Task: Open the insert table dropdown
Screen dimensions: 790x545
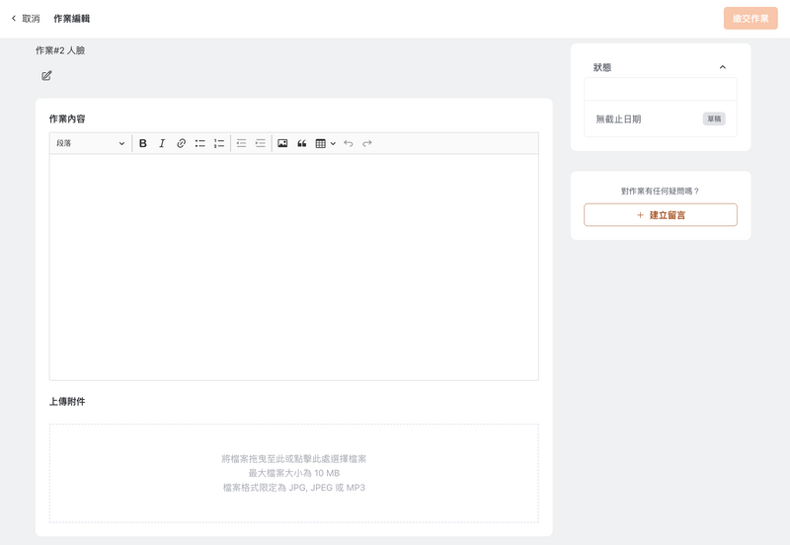Action: pos(325,143)
